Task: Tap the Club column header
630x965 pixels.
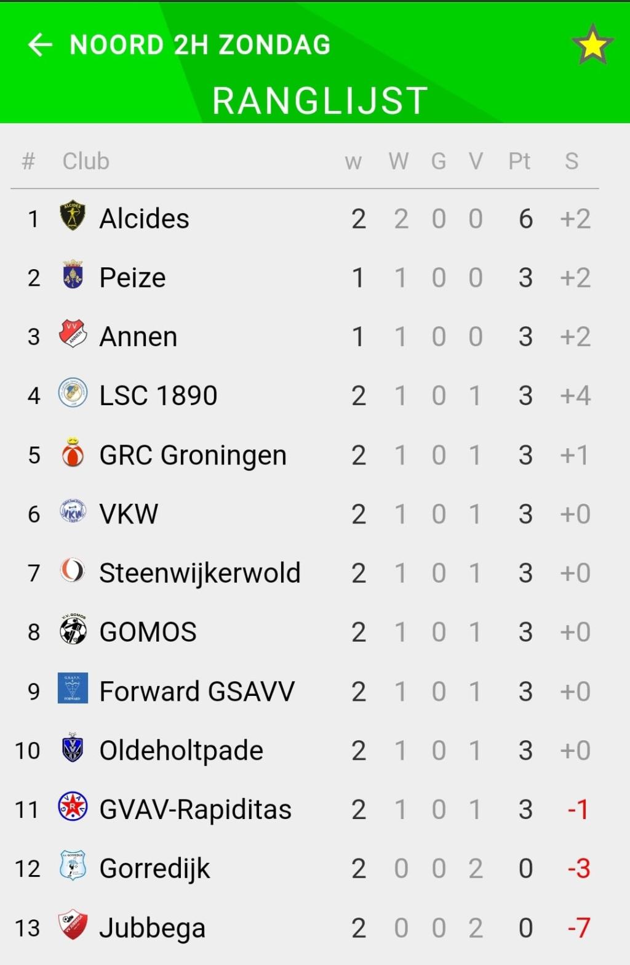Action: point(86,161)
